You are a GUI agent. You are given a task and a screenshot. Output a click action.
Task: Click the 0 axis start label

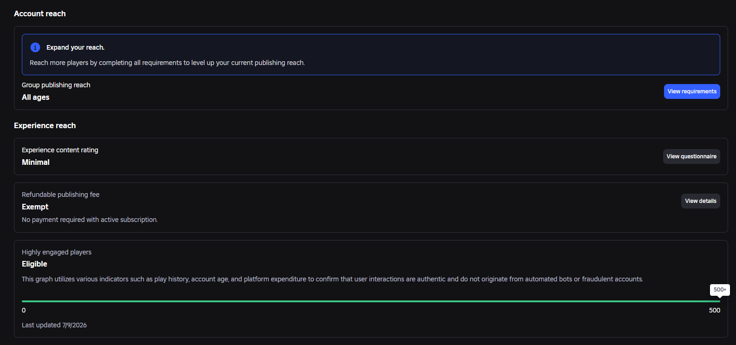24,310
